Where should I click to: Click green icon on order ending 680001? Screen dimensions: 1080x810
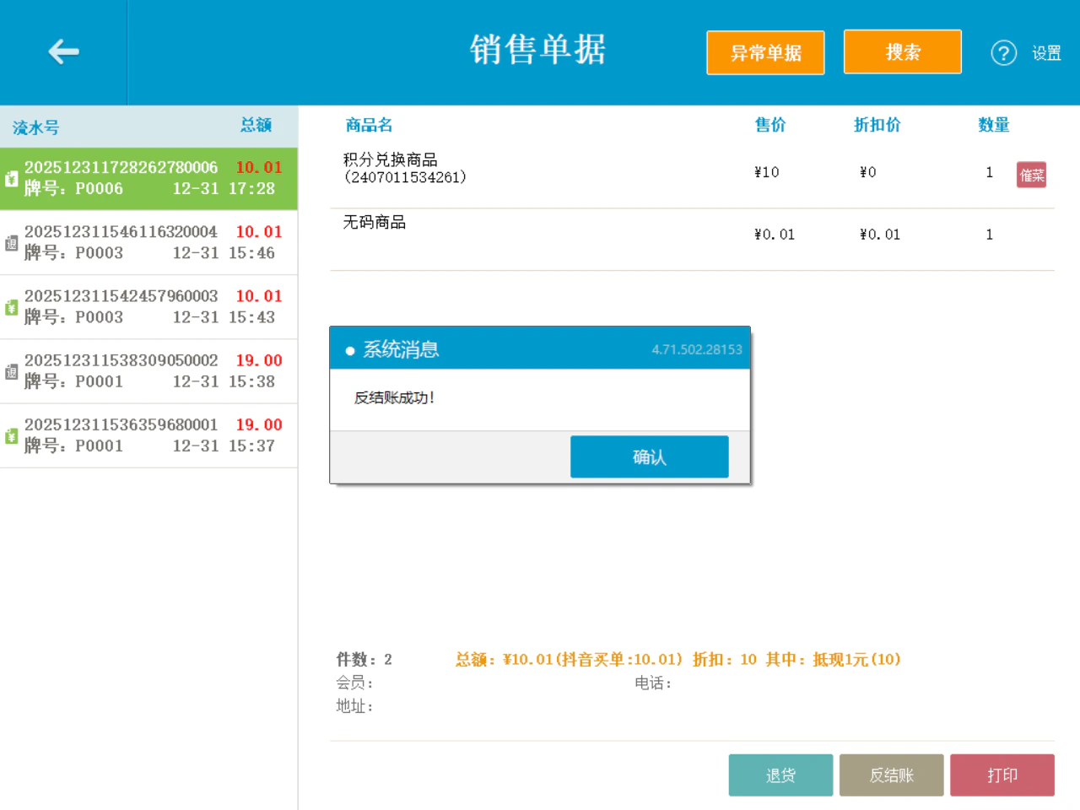pyautogui.click(x=11, y=436)
